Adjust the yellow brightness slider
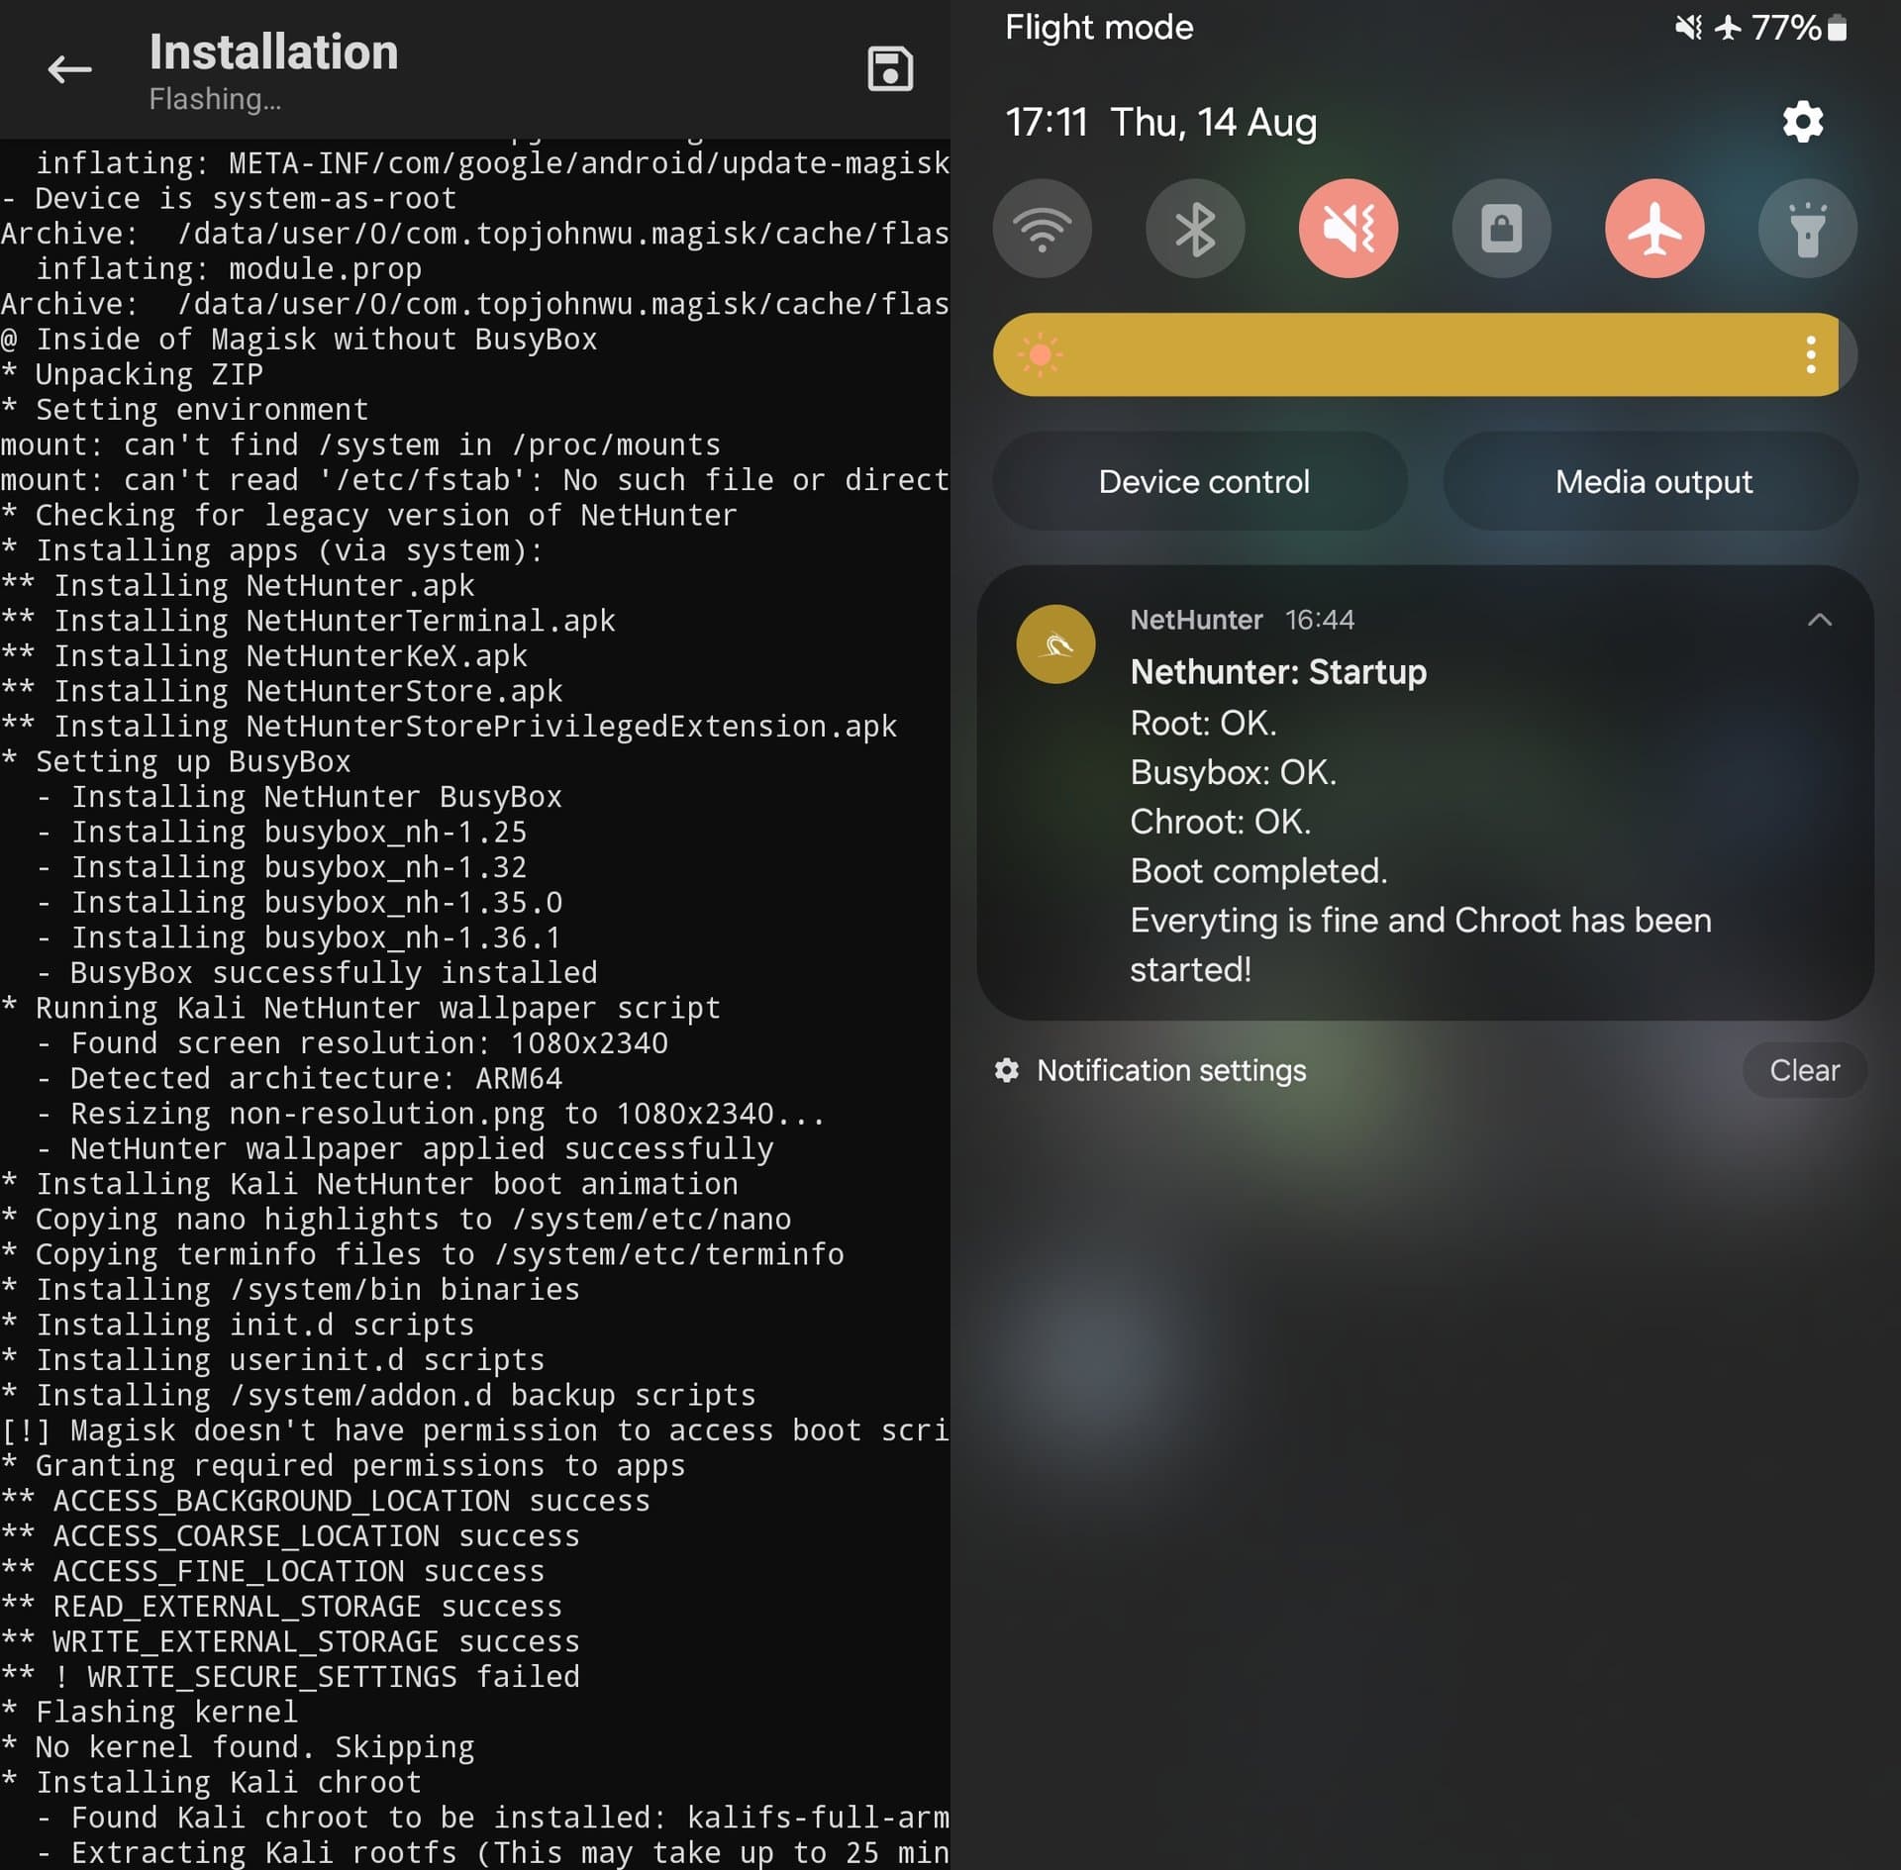1901x1870 pixels. 1424,354
